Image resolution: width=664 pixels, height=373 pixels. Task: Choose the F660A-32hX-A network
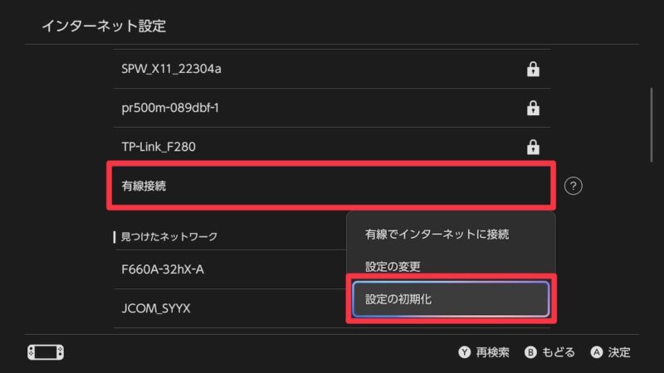[229, 269]
